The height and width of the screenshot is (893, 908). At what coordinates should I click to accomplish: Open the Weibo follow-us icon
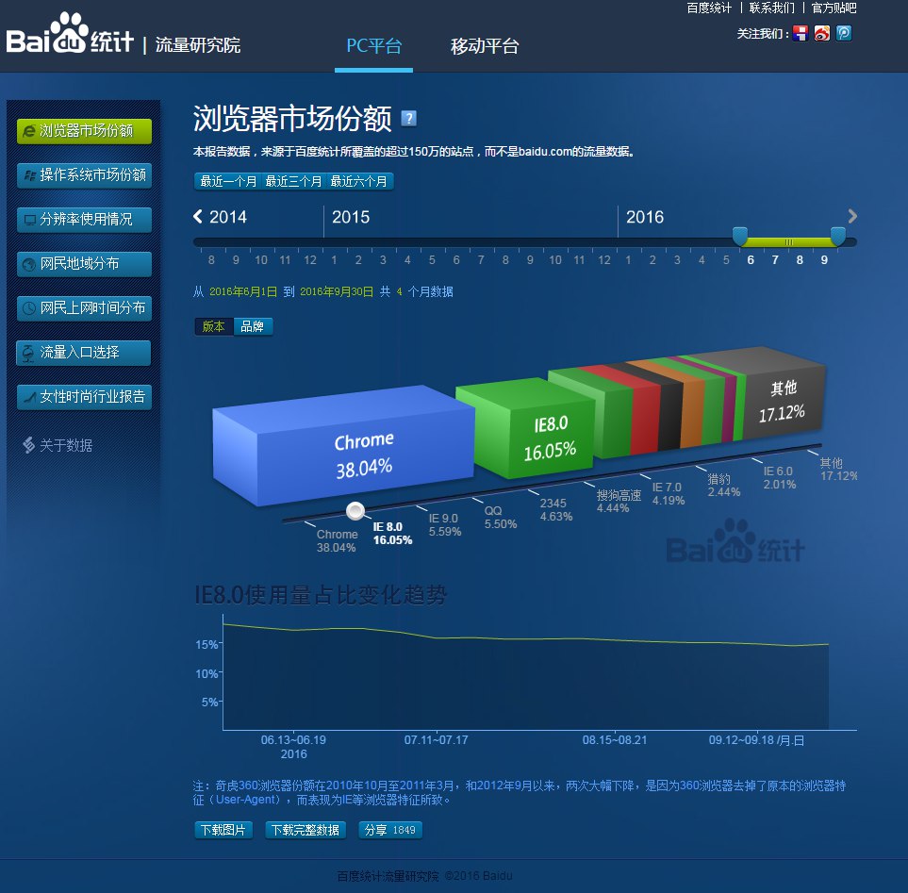[x=821, y=33]
